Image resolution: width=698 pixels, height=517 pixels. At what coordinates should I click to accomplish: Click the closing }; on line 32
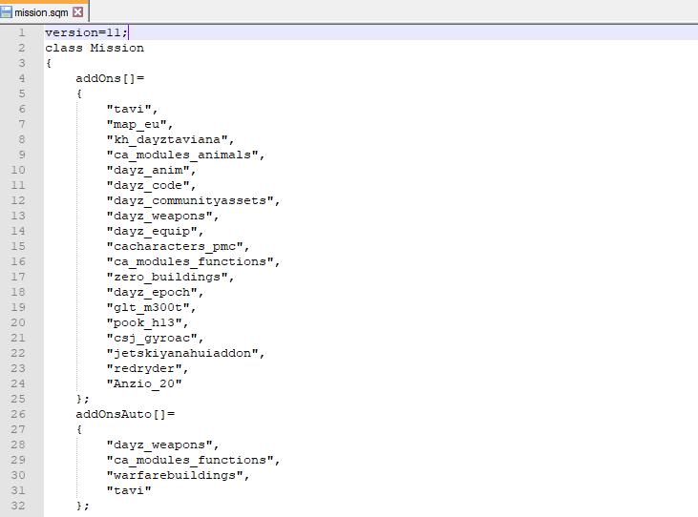83,506
